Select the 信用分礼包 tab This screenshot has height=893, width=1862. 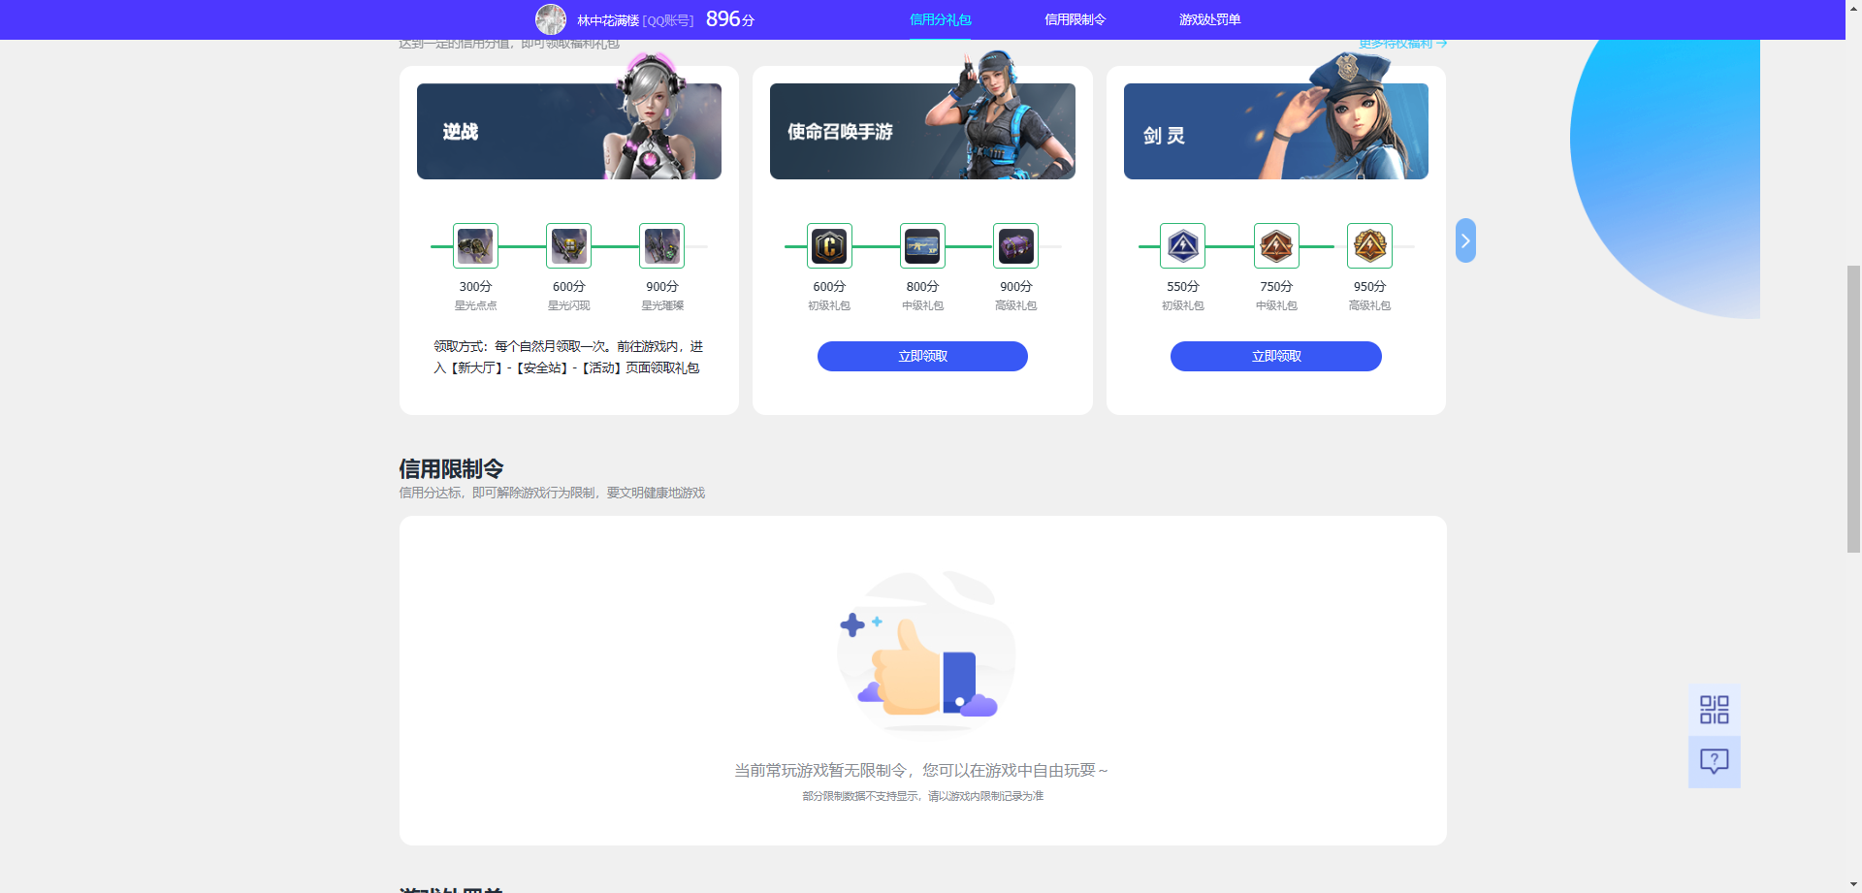coord(940,18)
